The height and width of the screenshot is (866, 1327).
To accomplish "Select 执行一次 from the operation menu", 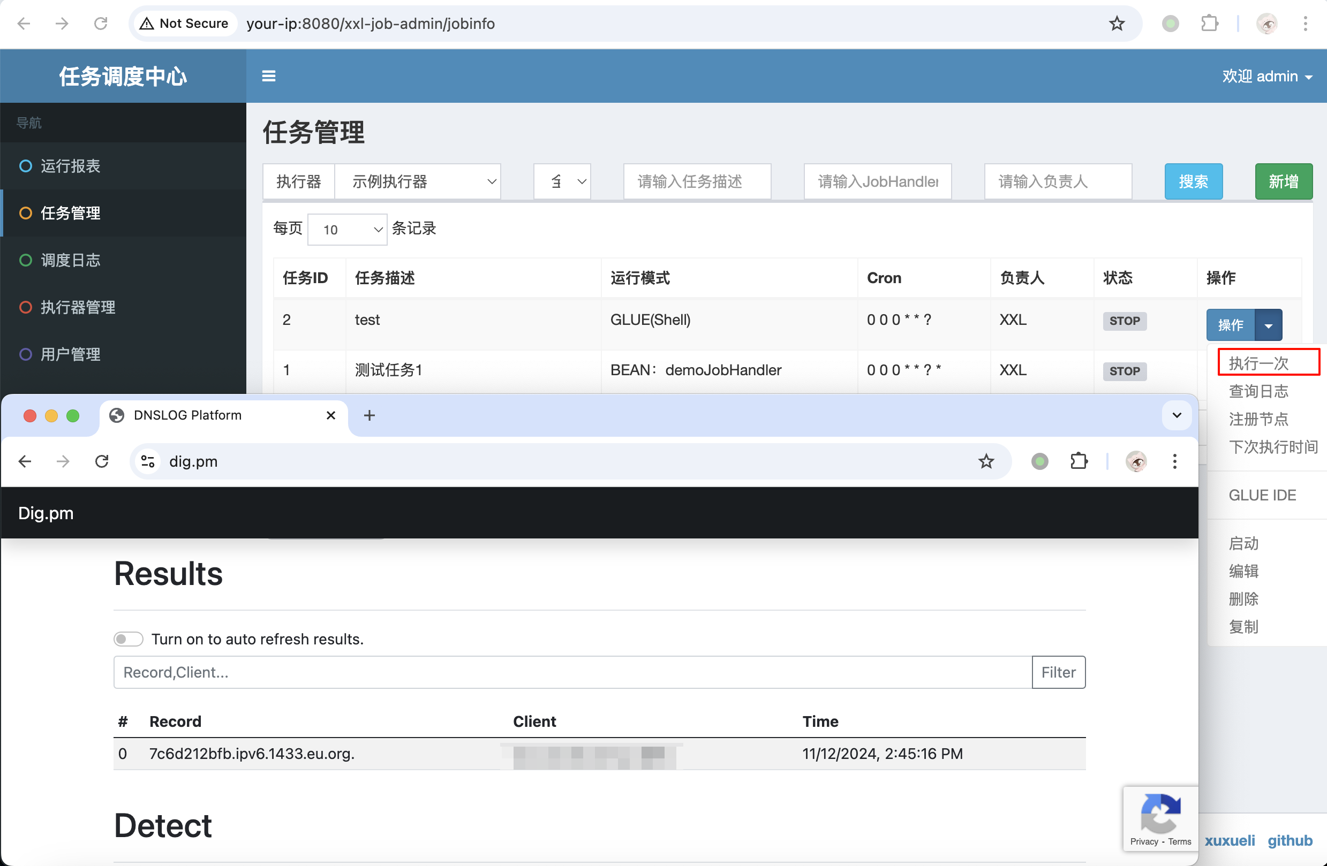I will click(1259, 363).
